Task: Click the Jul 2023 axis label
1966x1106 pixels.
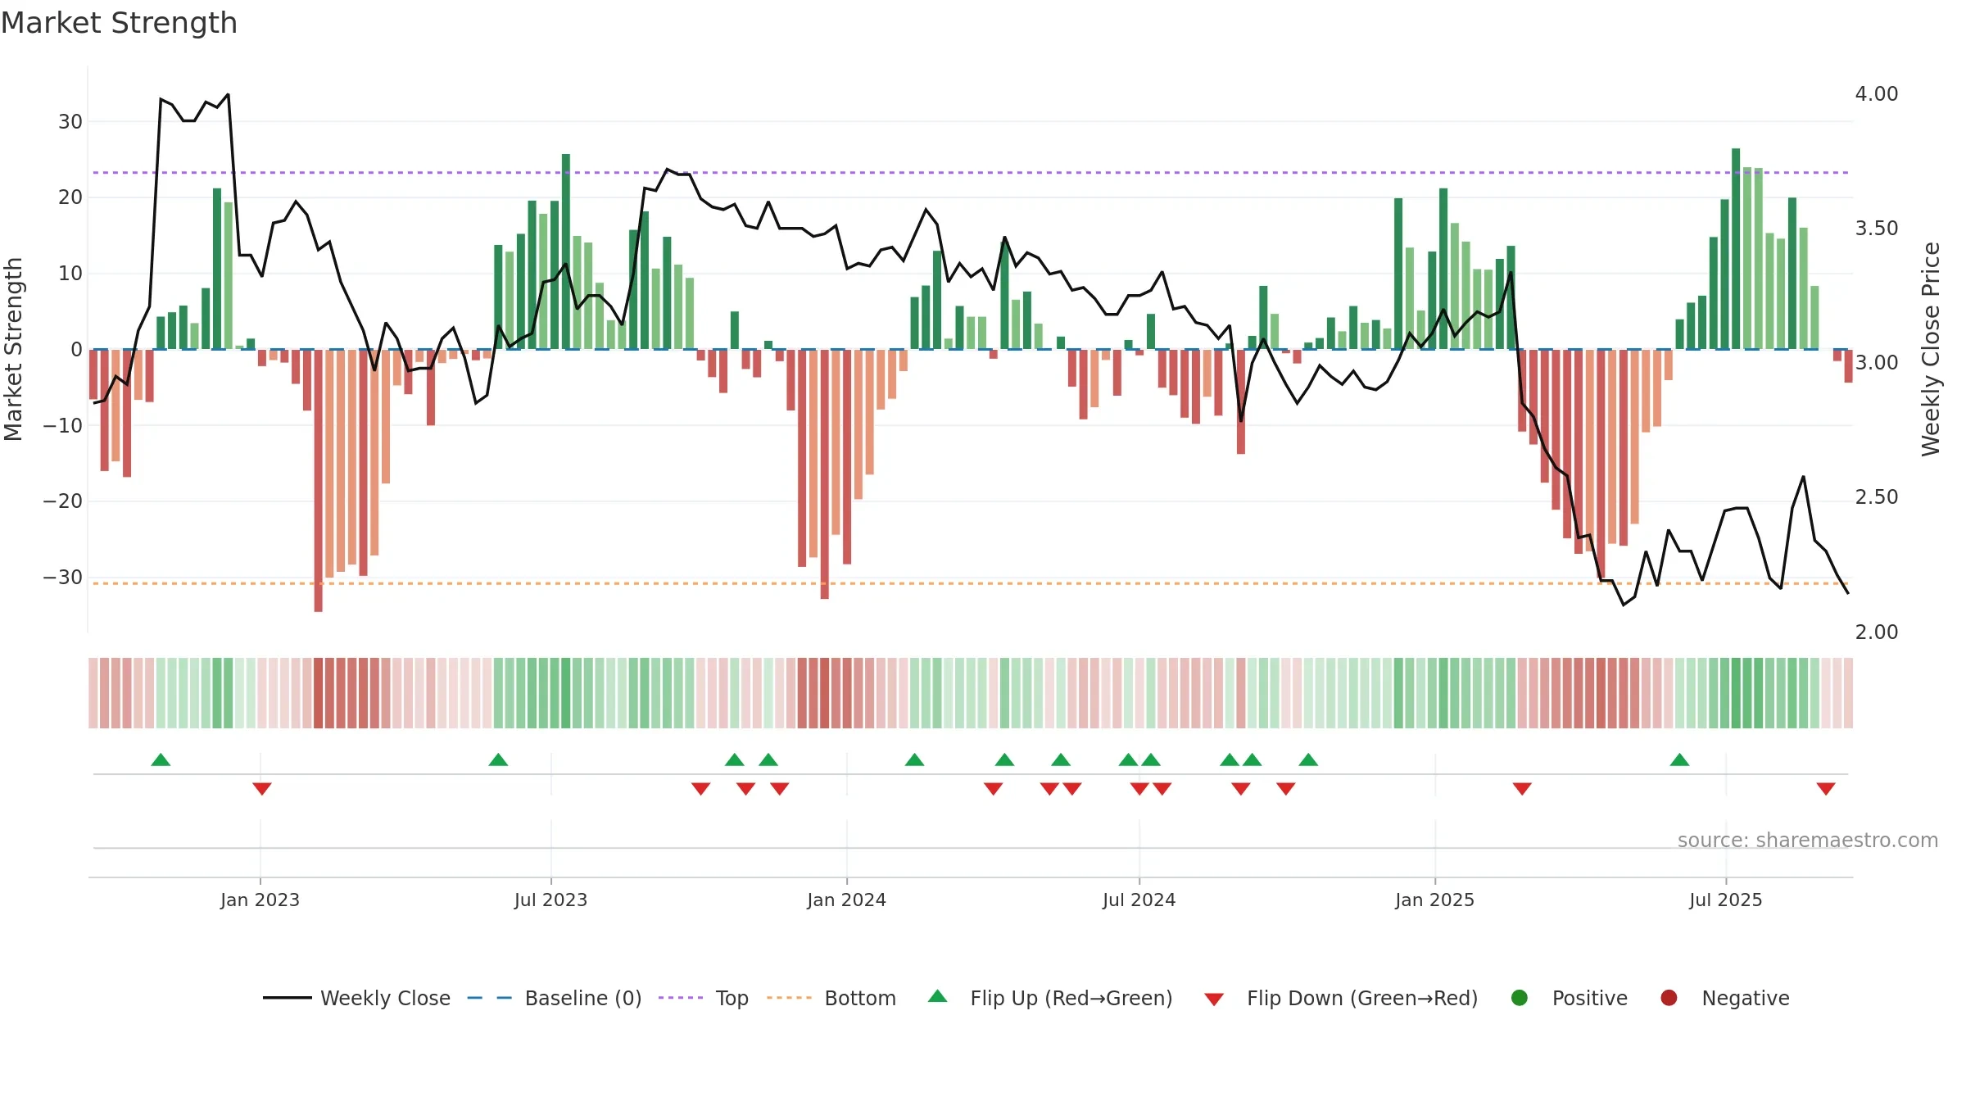Action: click(550, 900)
